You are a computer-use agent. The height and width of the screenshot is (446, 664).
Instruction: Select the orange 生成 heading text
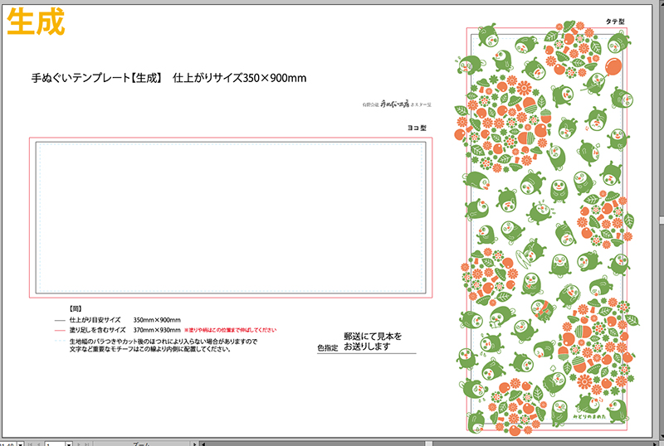click(35, 22)
